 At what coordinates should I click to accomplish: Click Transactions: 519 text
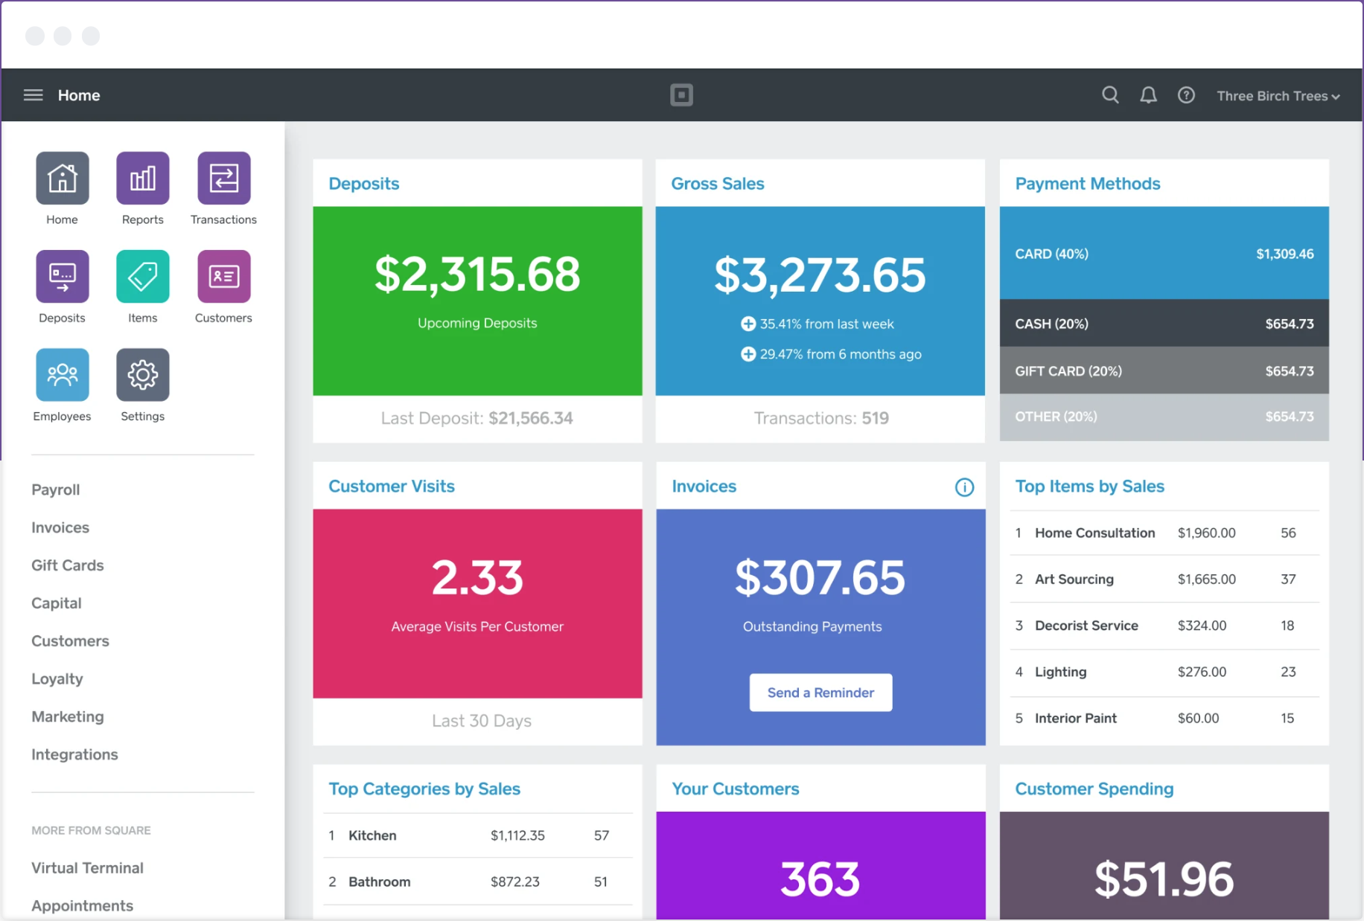point(821,418)
